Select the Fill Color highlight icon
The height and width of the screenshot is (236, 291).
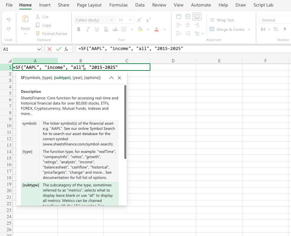click(x=140, y=29)
